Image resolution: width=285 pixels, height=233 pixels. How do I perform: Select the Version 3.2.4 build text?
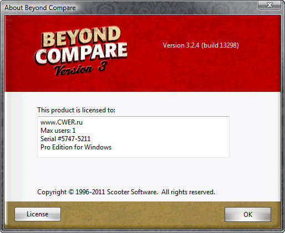pyautogui.click(x=201, y=45)
